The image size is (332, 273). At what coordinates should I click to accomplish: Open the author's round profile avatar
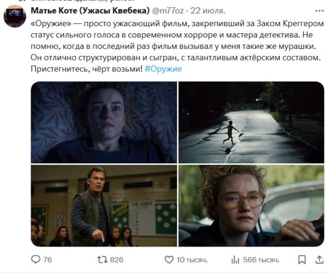click(15, 16)
